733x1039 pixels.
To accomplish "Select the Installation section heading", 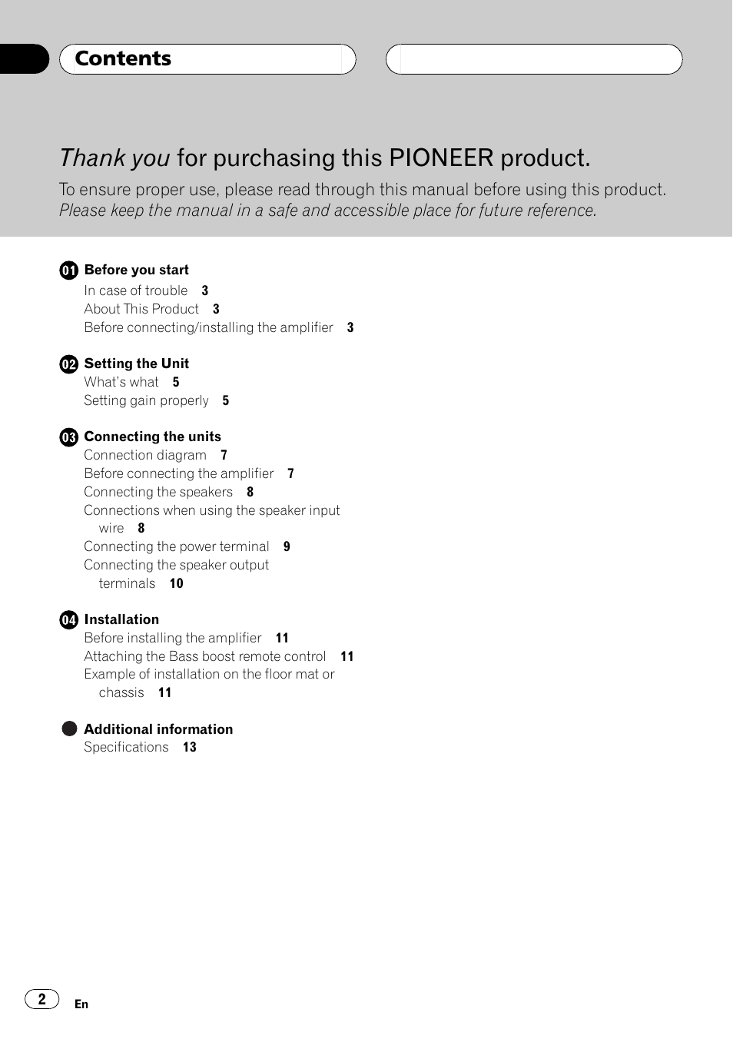I will [121, 619].
